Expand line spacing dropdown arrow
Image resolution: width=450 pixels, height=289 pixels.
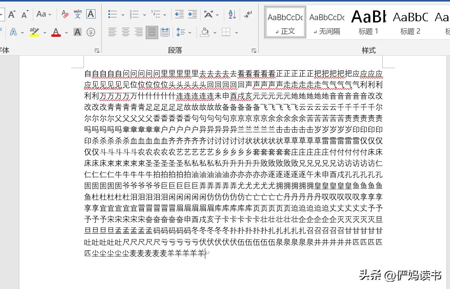[x=190, y=32]
